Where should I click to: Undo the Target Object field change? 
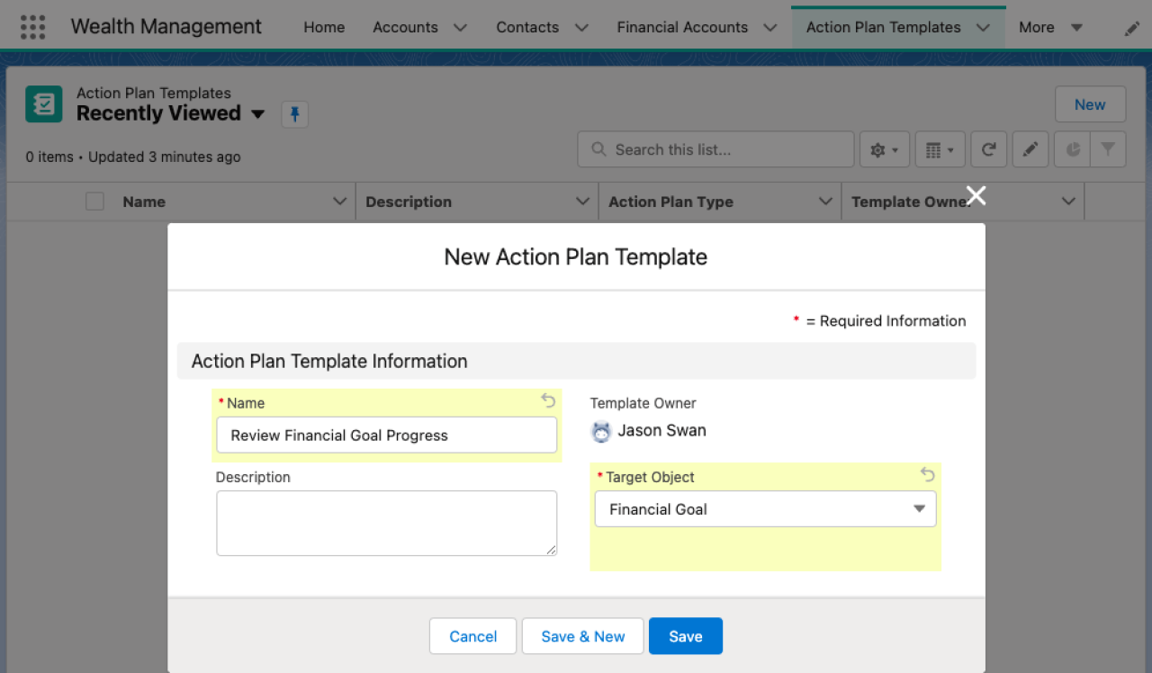[x=927, y=474]
